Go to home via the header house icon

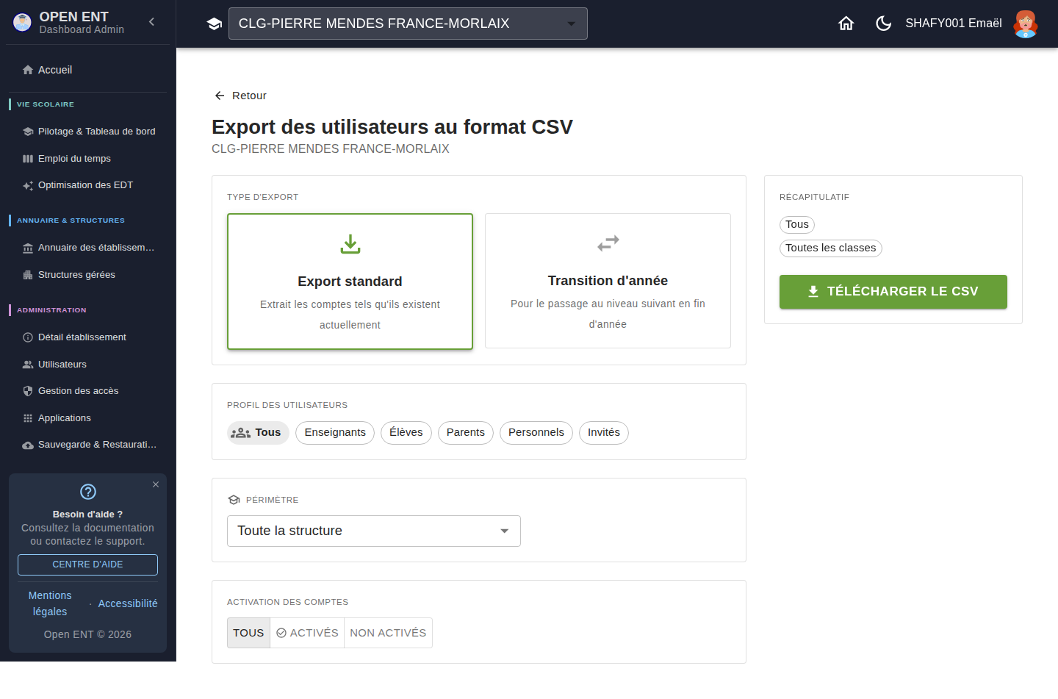pyautogui.click(x=846, y=24)
